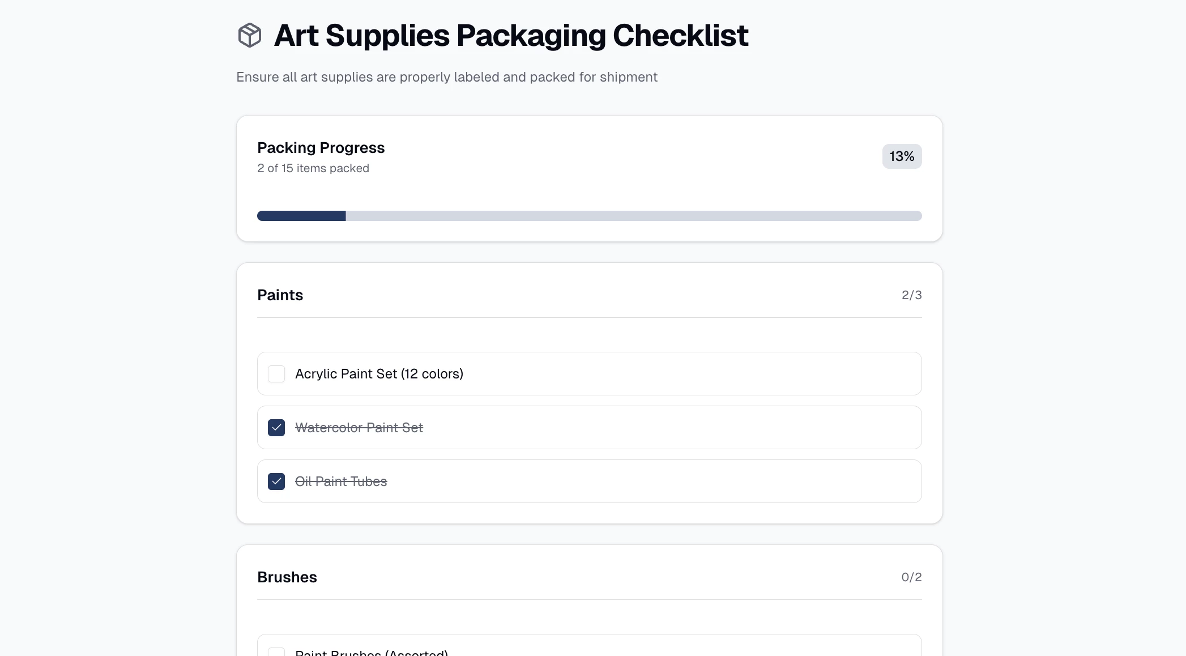1186x656 pixels.
Task: Click the struck-through Watercolor Paint Set label
Action: click(359, 428)
